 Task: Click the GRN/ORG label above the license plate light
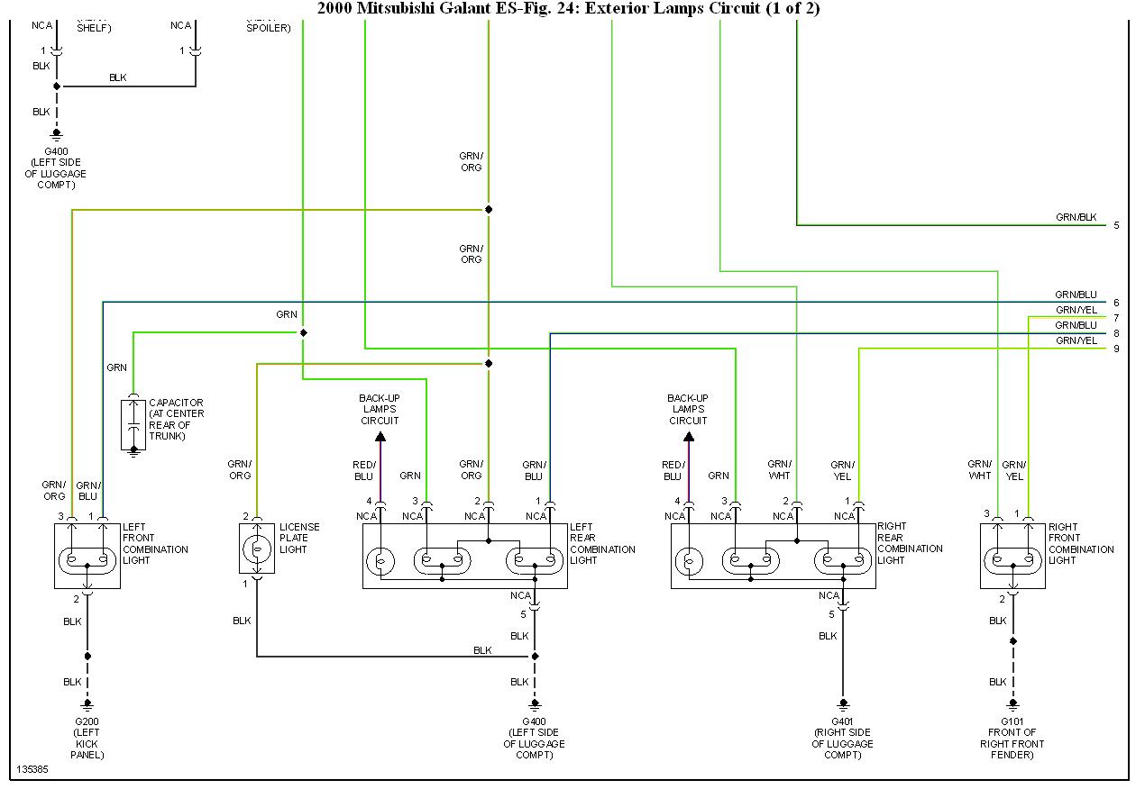pyautogui.click(x=240, y=469)
